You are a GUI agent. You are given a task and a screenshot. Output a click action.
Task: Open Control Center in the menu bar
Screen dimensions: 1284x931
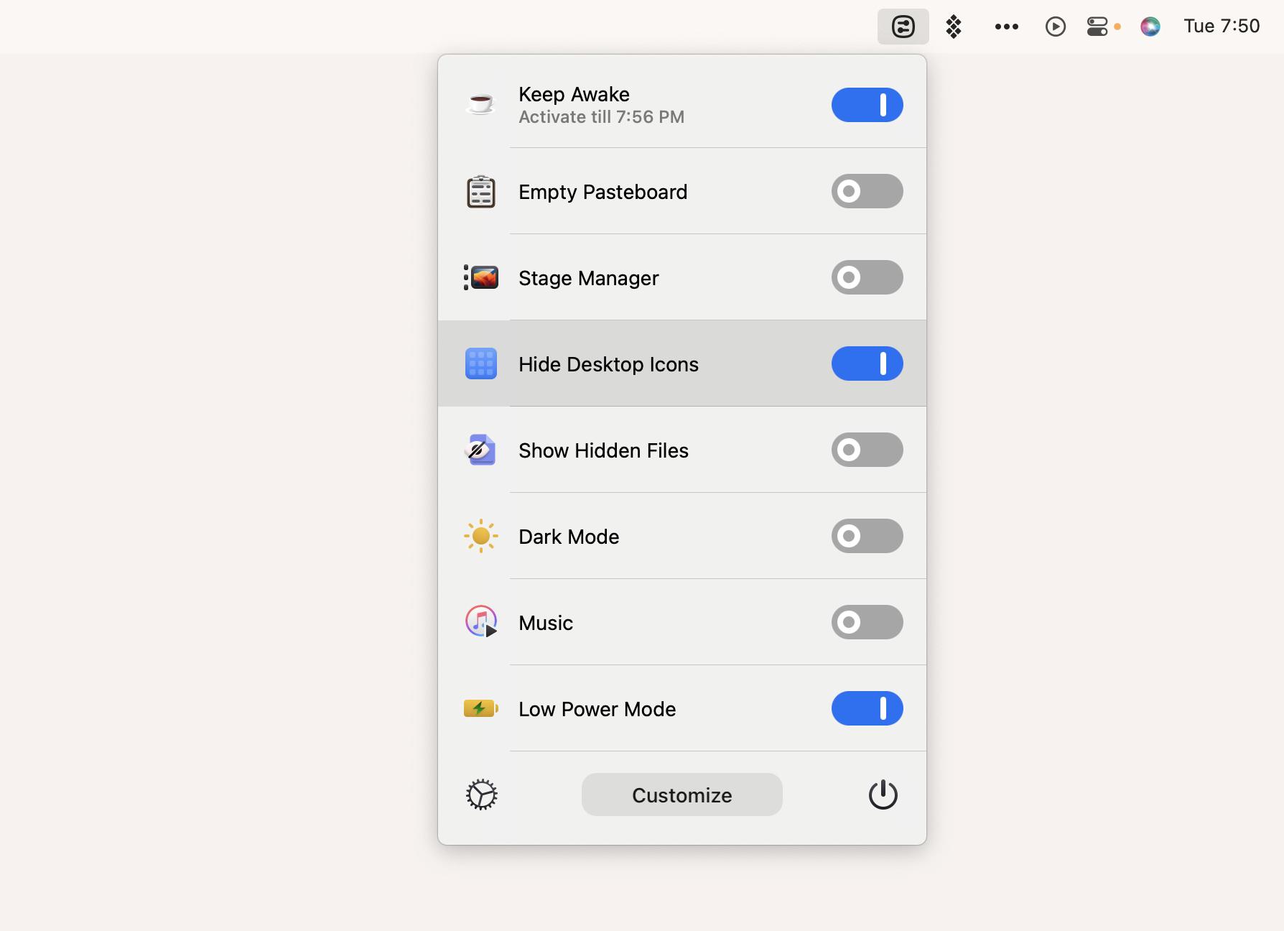click(x=1097, y=27)
